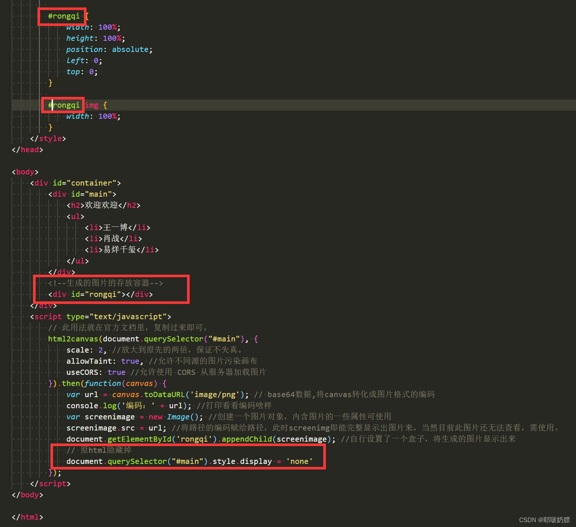This screenshot has height=527, width=576.
Task: Click the '.then(function(canvas) {' line
Action: pos(108,383)
